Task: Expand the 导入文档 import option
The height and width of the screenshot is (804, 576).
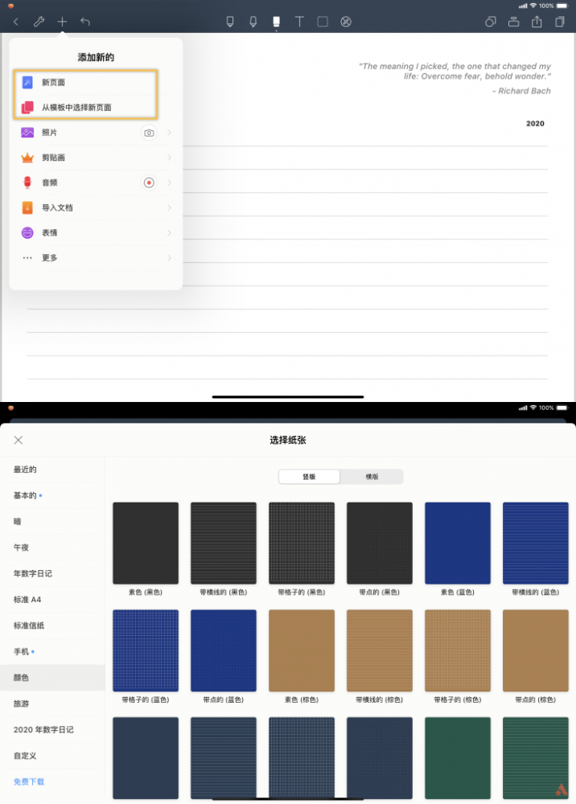Action: [x=96, y=207]
